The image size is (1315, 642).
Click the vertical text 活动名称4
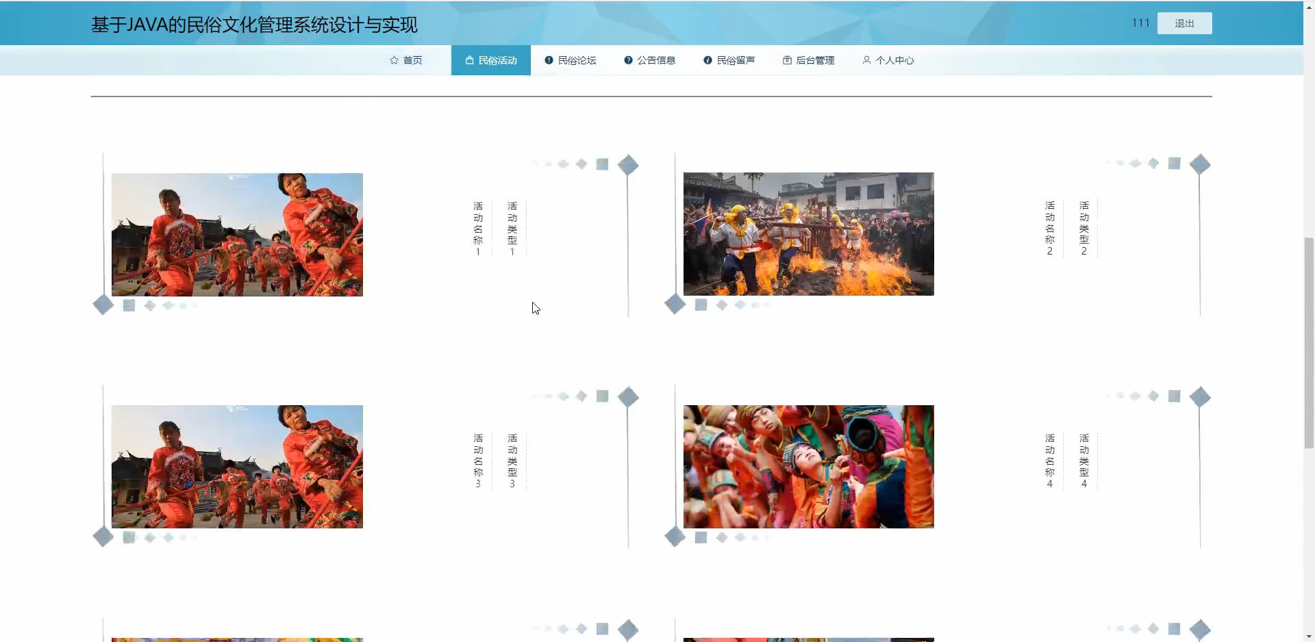(x=1050, y=461)
